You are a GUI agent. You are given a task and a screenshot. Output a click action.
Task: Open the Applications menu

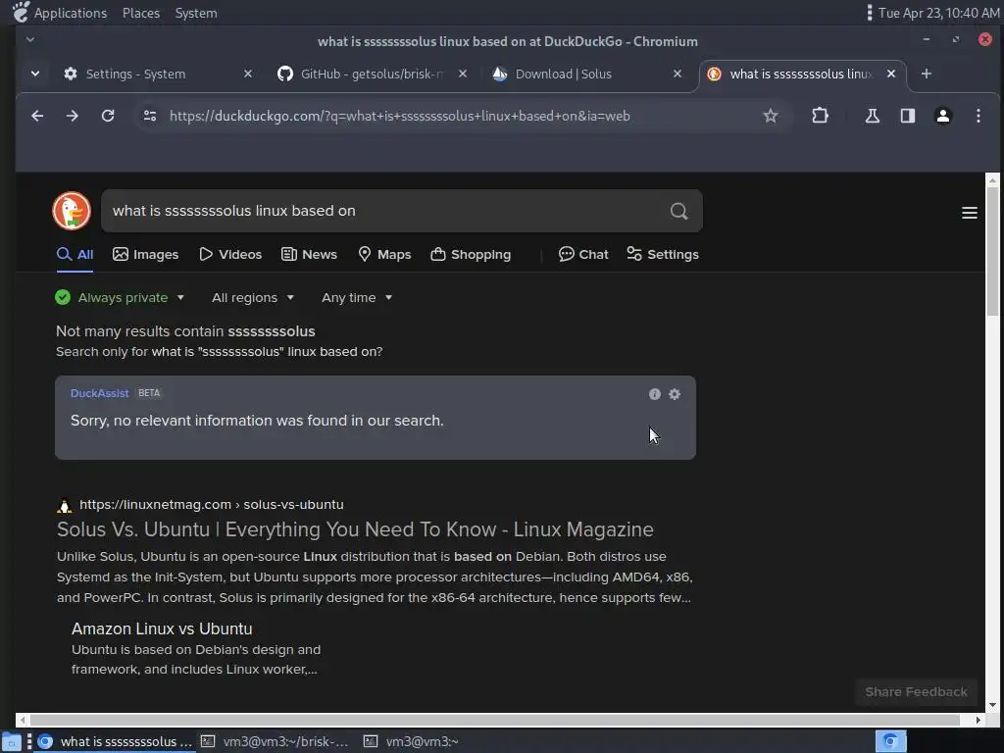coord(71,13)
